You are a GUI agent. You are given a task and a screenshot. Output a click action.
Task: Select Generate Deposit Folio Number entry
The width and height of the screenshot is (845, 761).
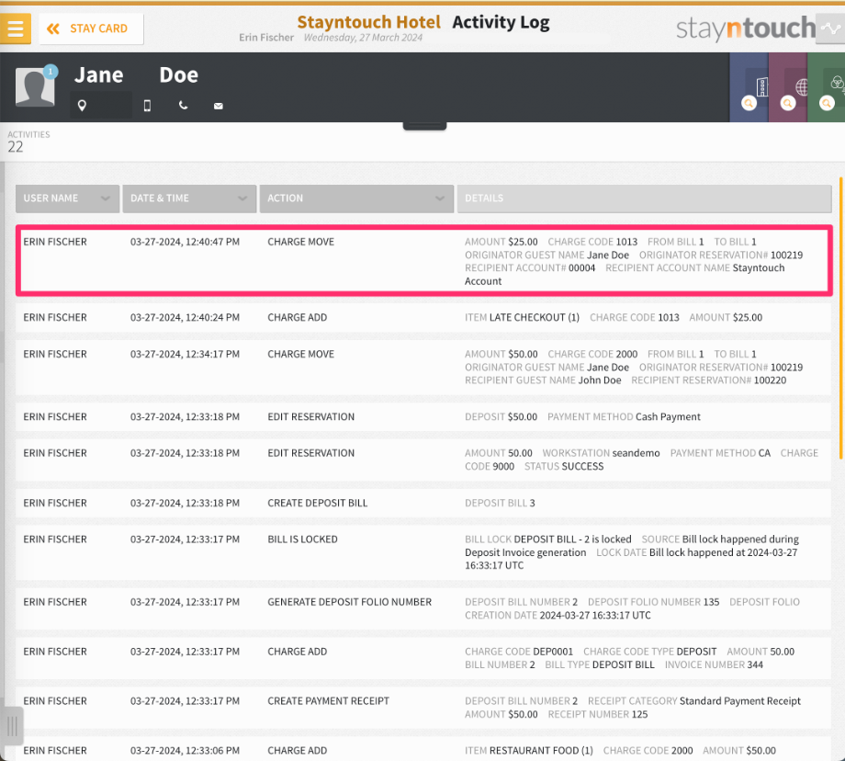(x=423, y=608)
